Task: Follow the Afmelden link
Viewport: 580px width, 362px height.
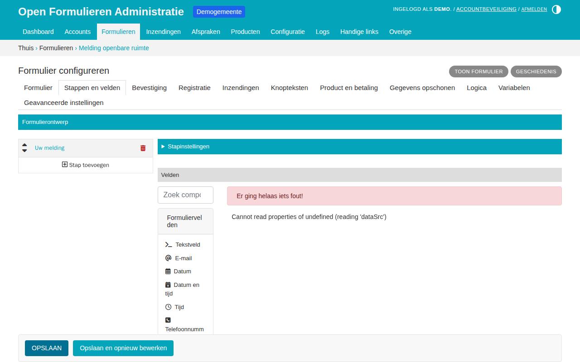Action: tap(534, 9)
